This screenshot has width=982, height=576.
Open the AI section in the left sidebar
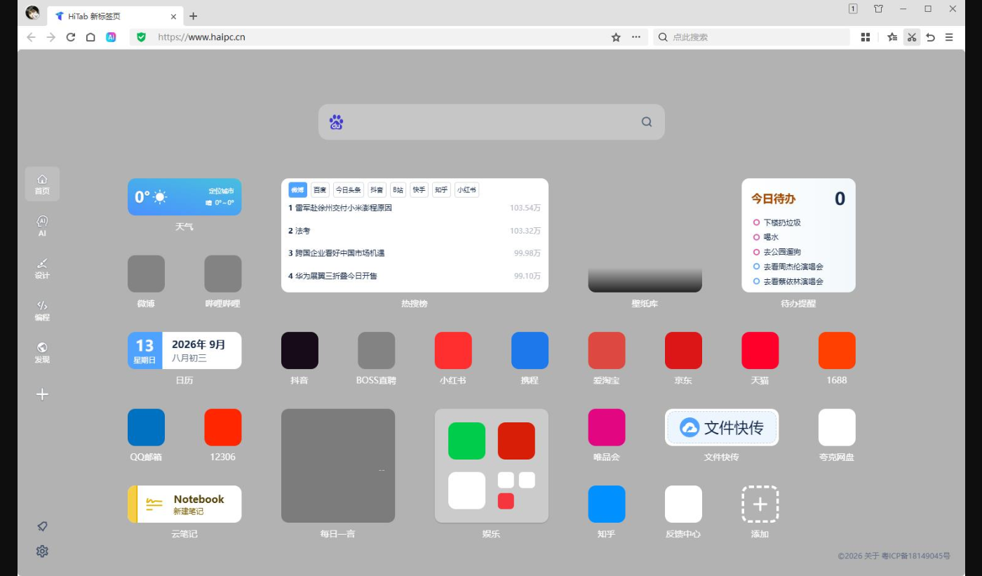(42, 226)
